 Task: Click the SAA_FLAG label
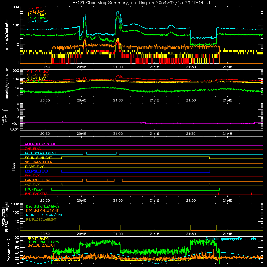33,176
